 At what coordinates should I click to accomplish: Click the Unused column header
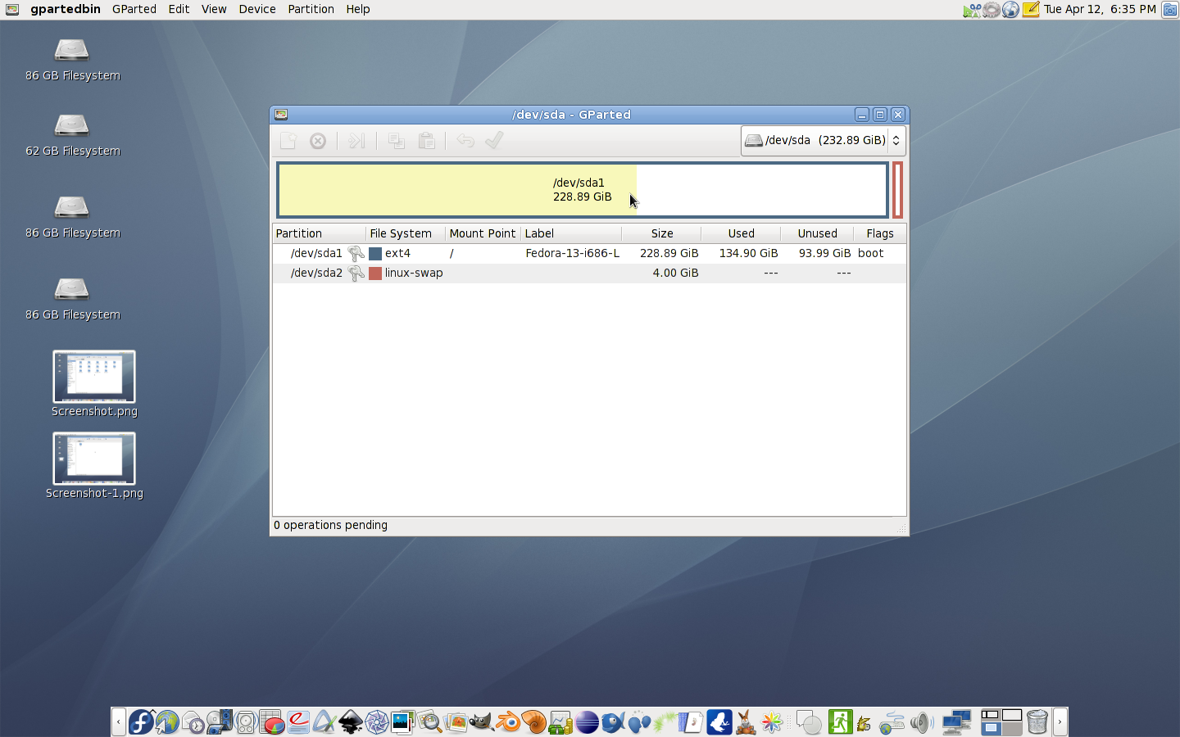pos(817,233)
